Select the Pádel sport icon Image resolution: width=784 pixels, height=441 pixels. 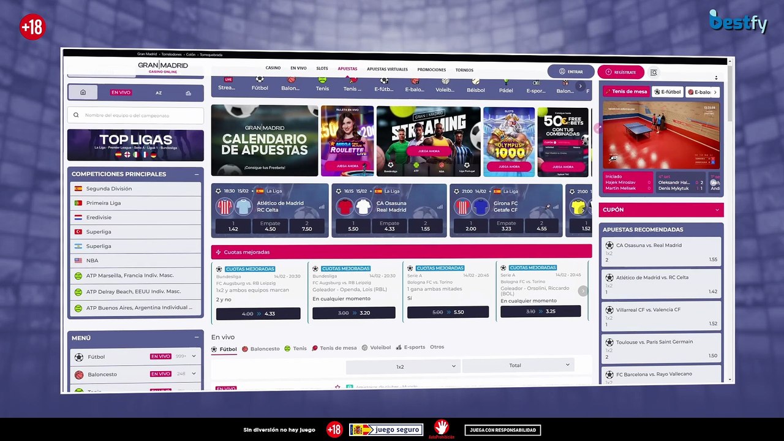click(506, 86)
